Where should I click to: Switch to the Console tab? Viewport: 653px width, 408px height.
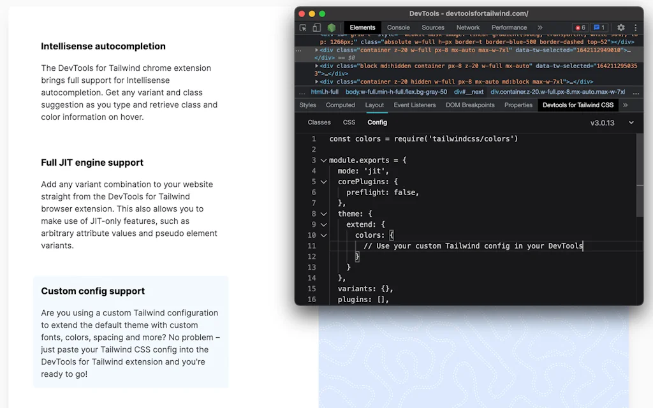point(398,27)
